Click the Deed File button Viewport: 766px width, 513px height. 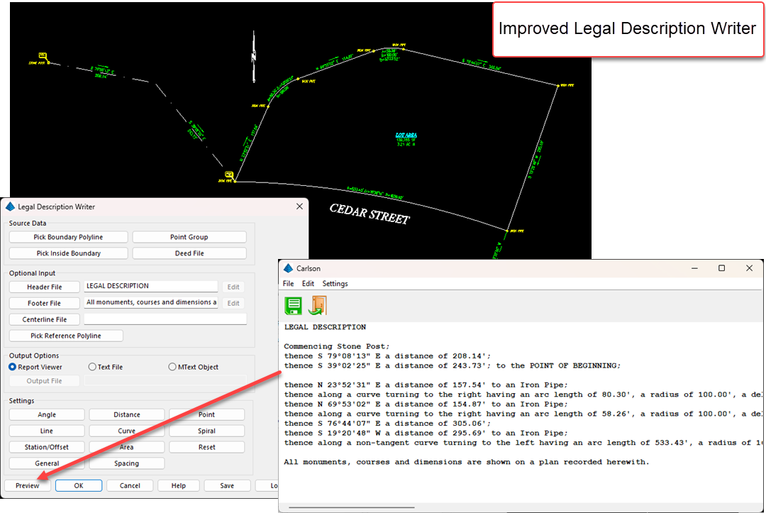[x=189, y=253]
